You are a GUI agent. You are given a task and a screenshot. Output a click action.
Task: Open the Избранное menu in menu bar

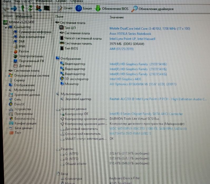(44, 1)
